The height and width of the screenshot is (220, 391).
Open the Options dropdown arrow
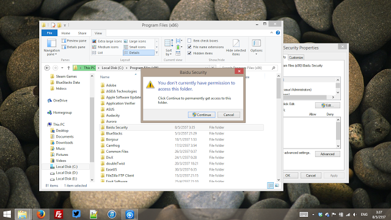pos(256,54)
